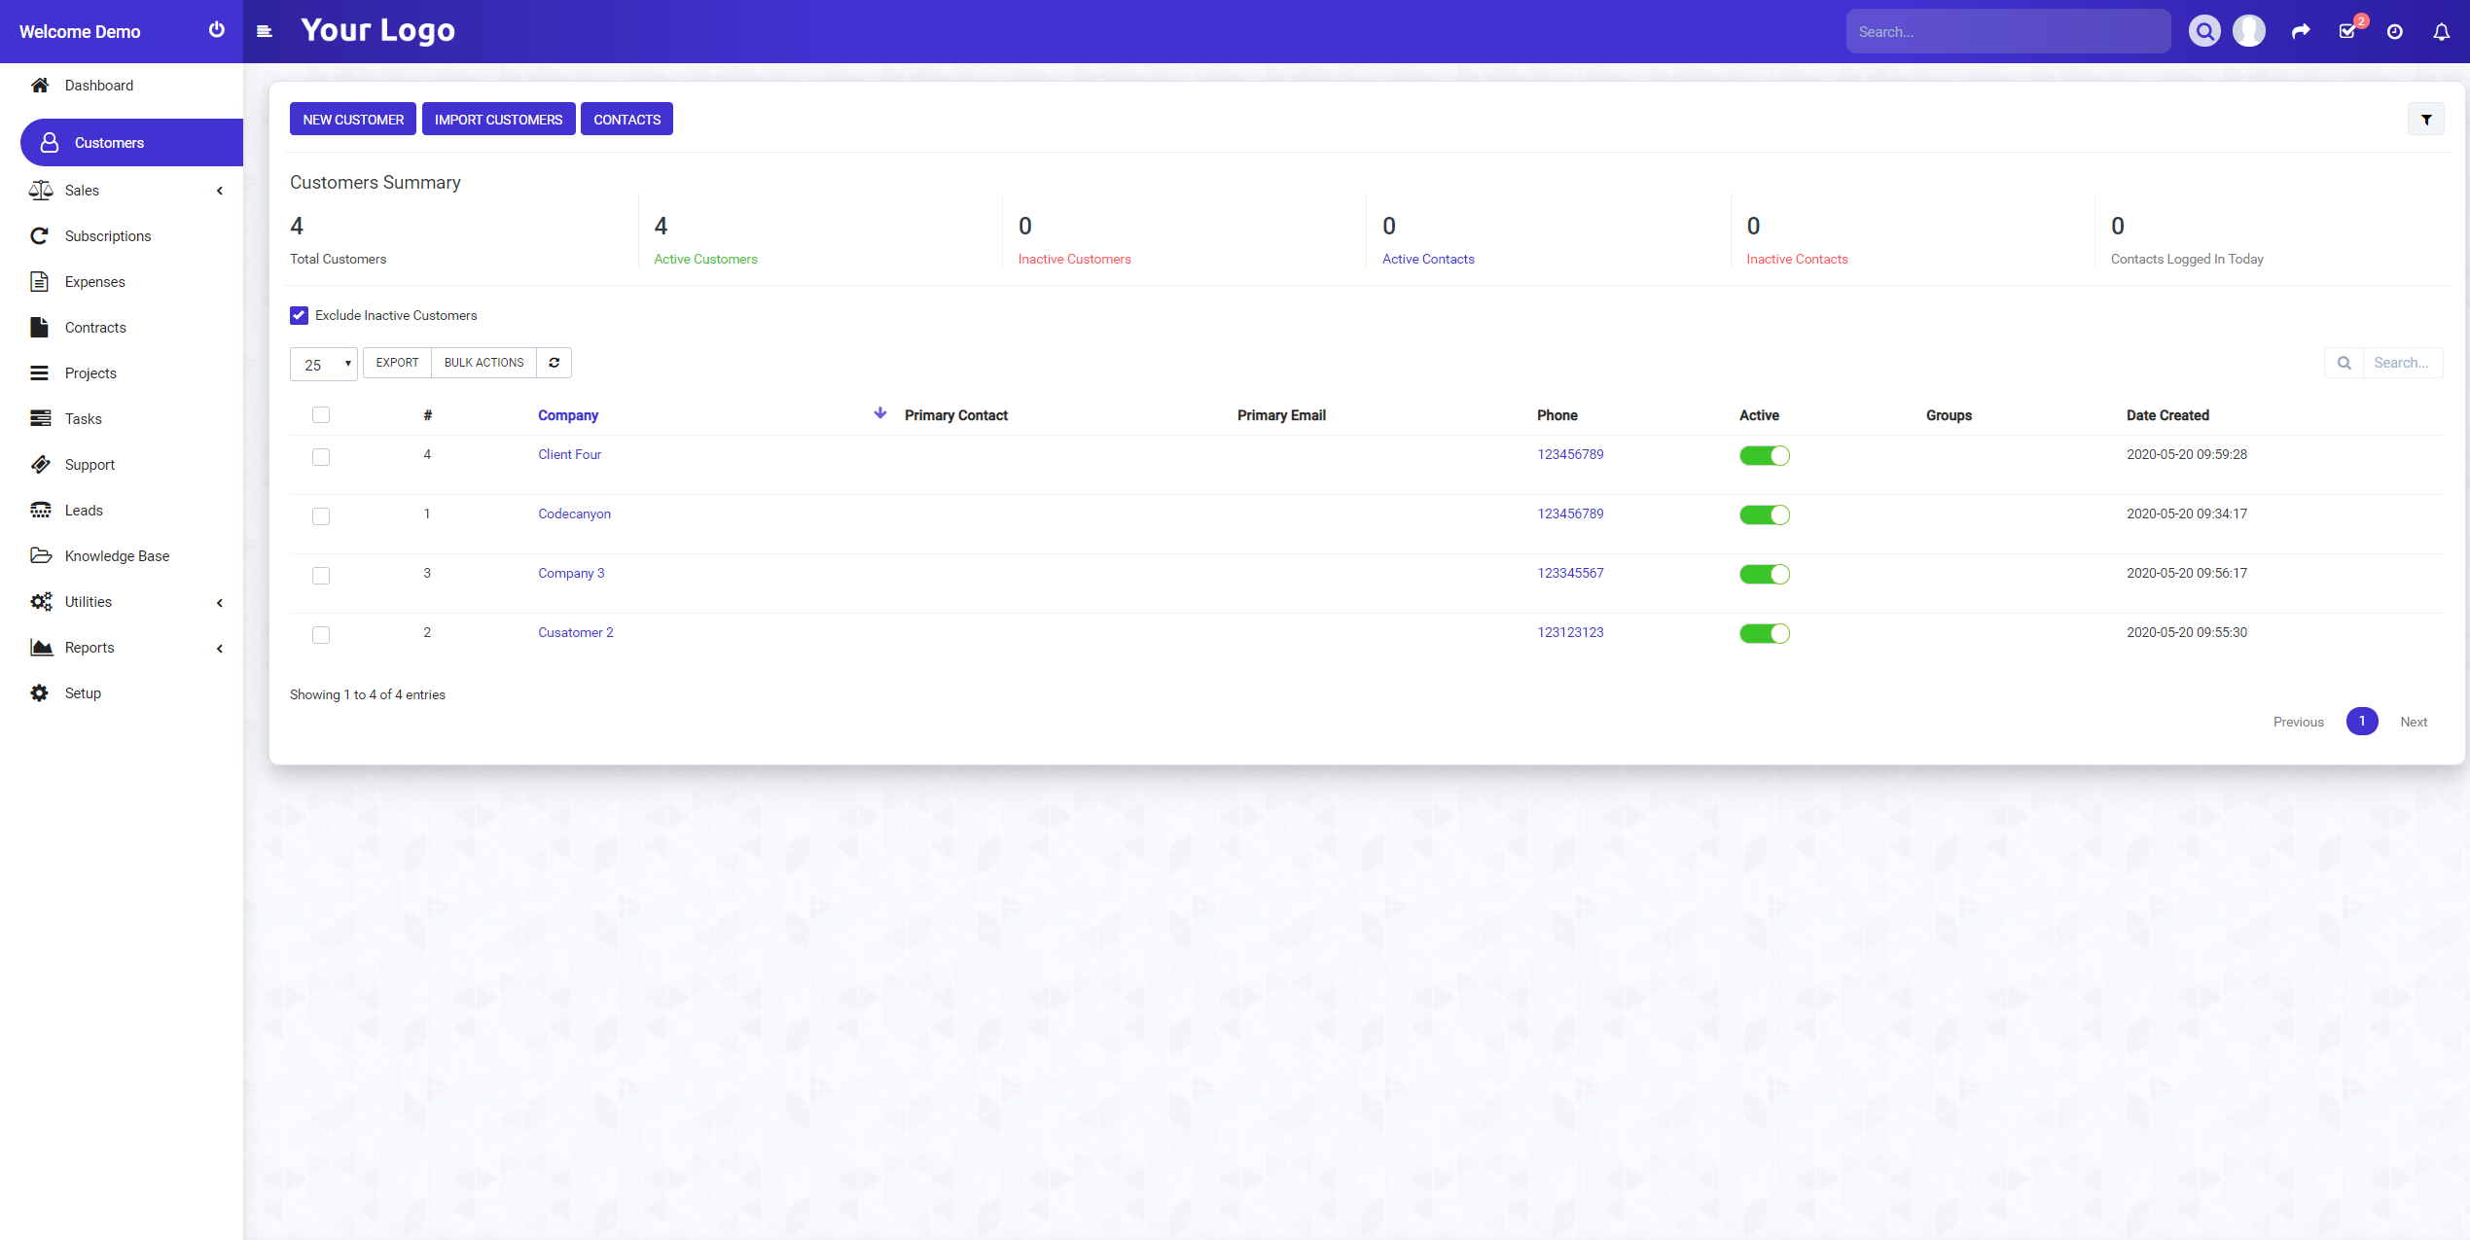Click the notifications bell icon
This screenshot has width=2470, height=1240.
click(x=2441, y=32)
